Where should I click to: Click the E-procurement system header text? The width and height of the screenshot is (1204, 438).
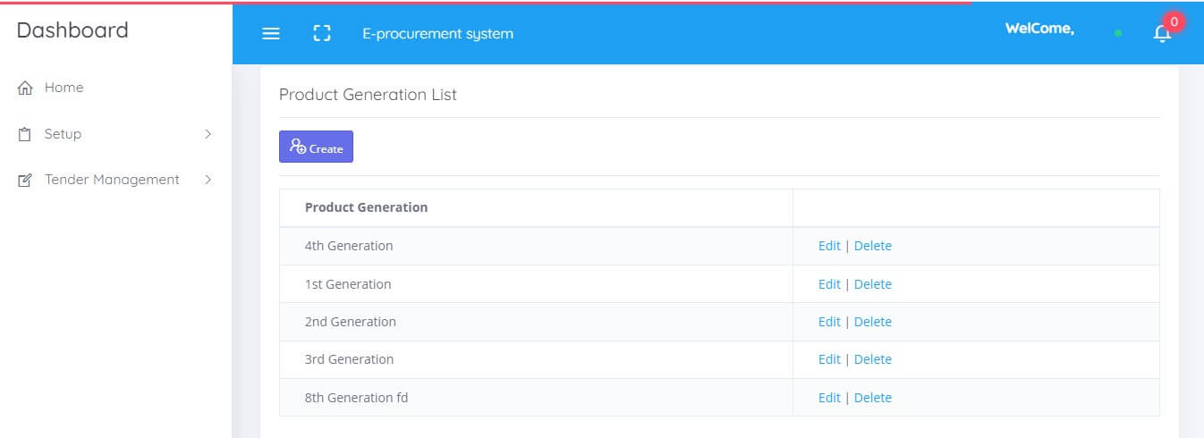tap(437, 34)
